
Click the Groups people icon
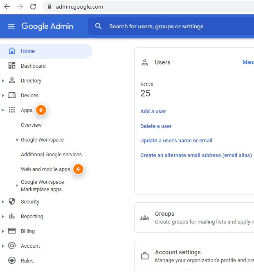(145, 218)
